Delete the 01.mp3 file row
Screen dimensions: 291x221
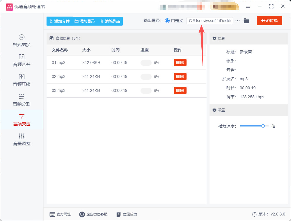pos(180,63)
